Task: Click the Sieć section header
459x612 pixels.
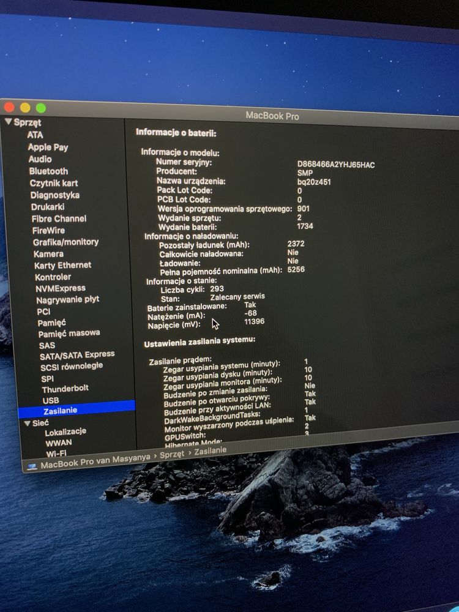Action: click(x=40, y=423)
